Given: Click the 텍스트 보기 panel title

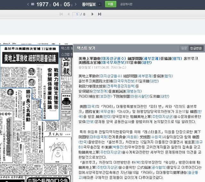Looking at the screenshot, I should [x=86, y=48].
